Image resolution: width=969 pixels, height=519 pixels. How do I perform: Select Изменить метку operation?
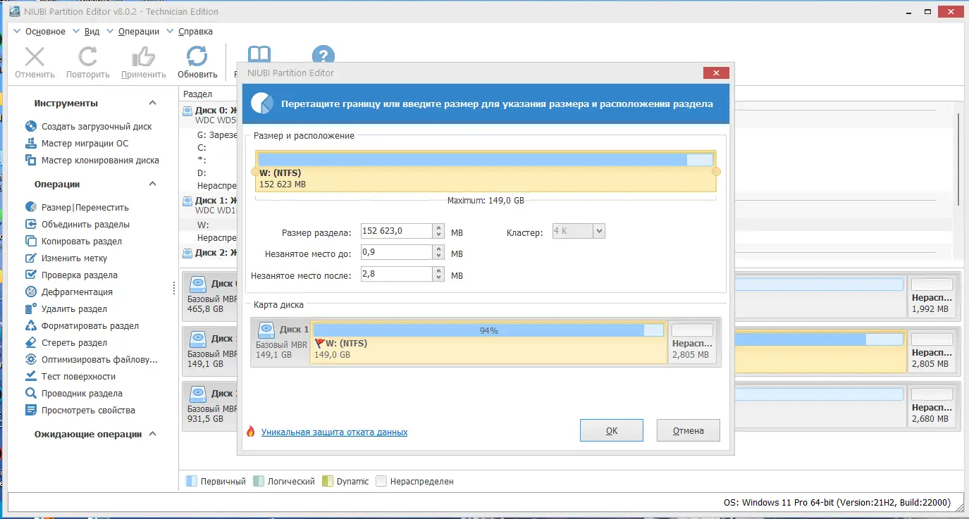click(x=74, y=258)
